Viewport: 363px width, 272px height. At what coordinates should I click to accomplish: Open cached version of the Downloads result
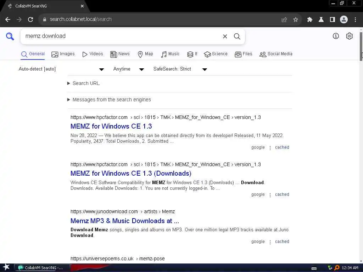coord(282,194)
